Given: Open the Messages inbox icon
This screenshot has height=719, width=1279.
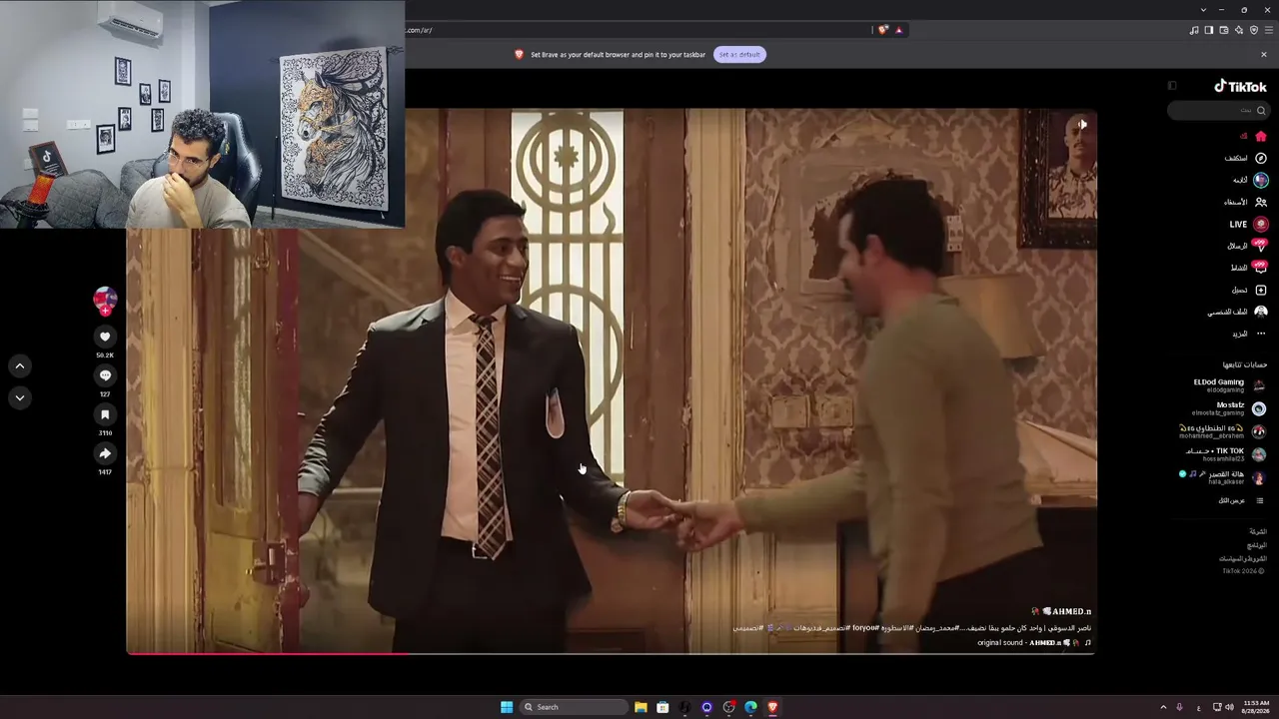Looking at the screenshot, I should click(1260, 246).
